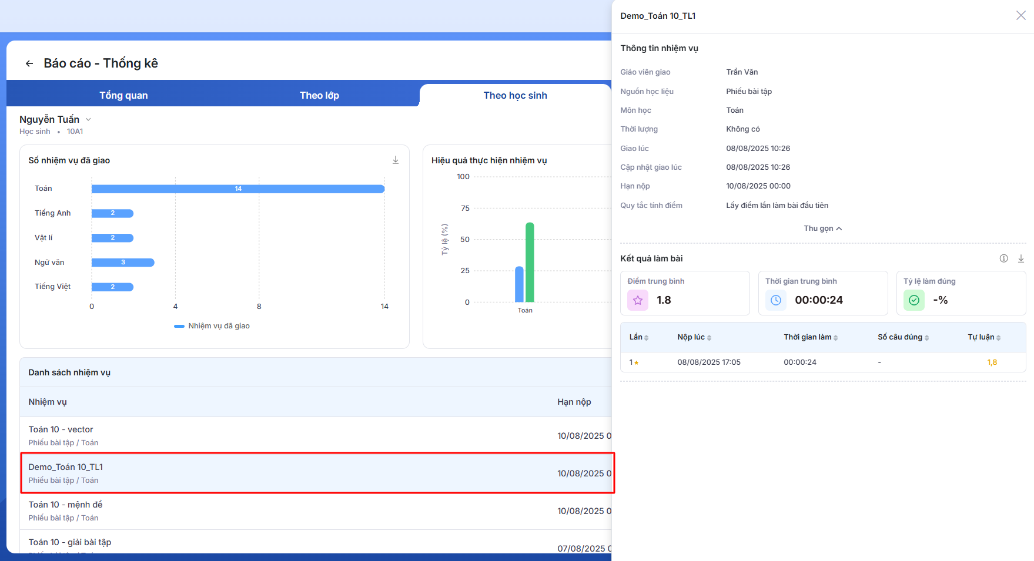
Task: Click the green Toán bar in the performance chart
Action: [530, 262]
